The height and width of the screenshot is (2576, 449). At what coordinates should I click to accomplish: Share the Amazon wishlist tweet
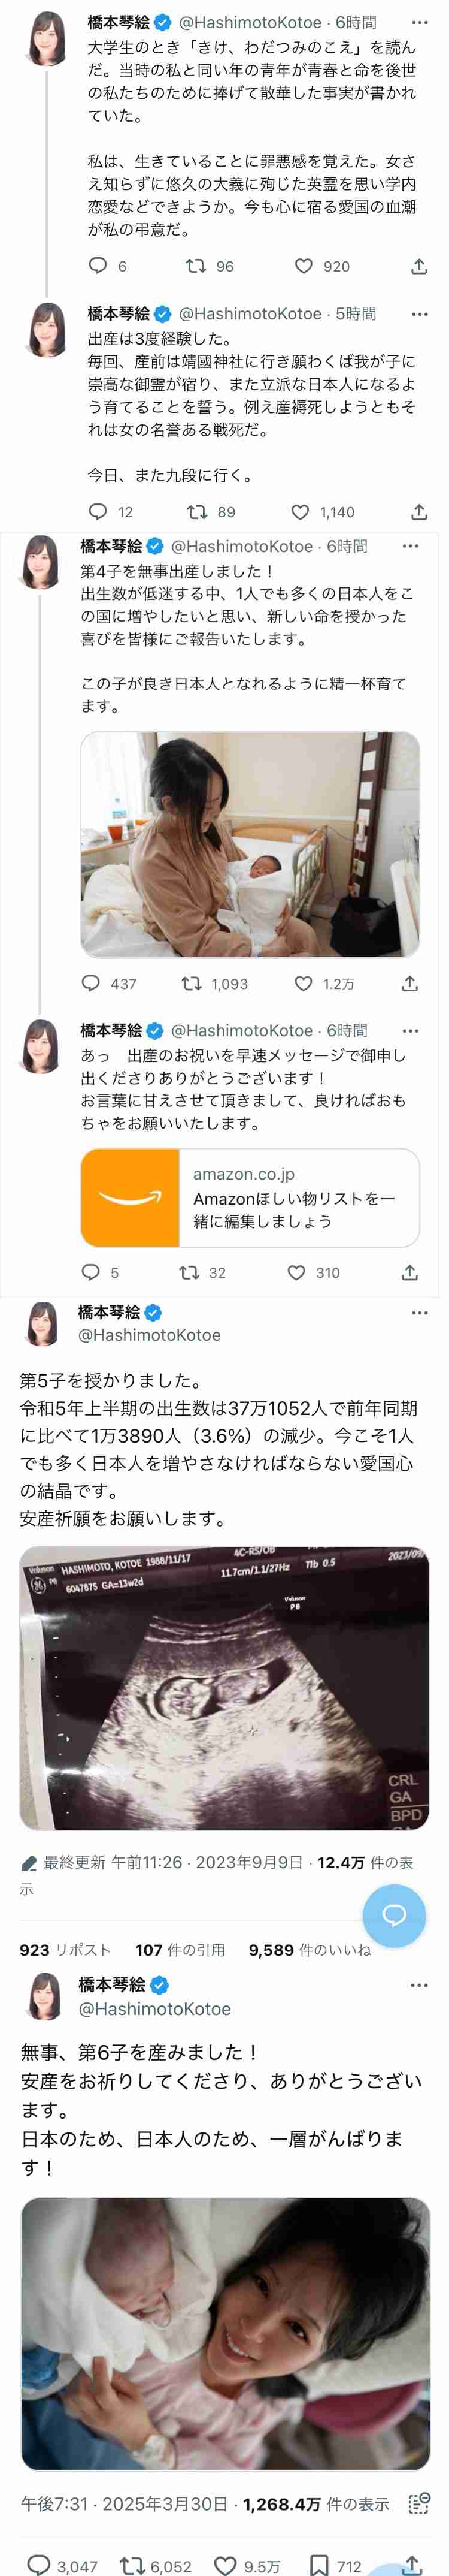[x=410, y=1272]
